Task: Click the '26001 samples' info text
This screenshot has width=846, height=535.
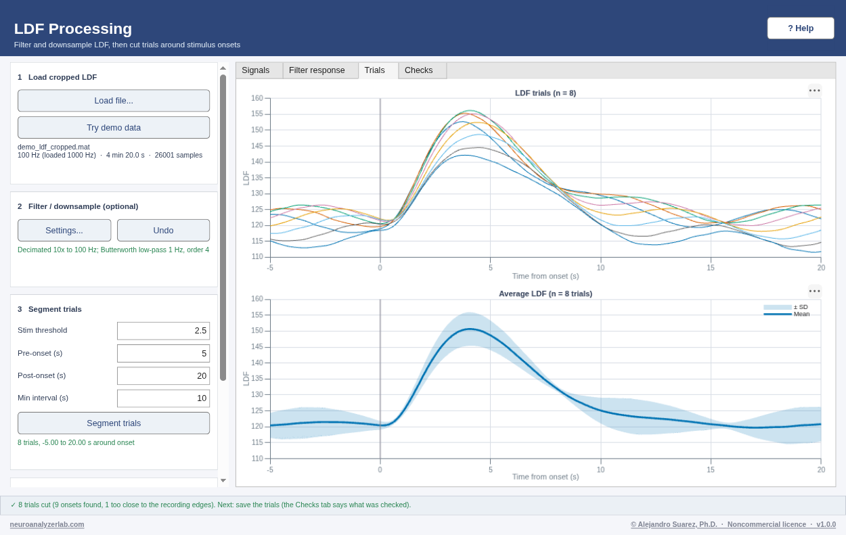Action: 179,155
